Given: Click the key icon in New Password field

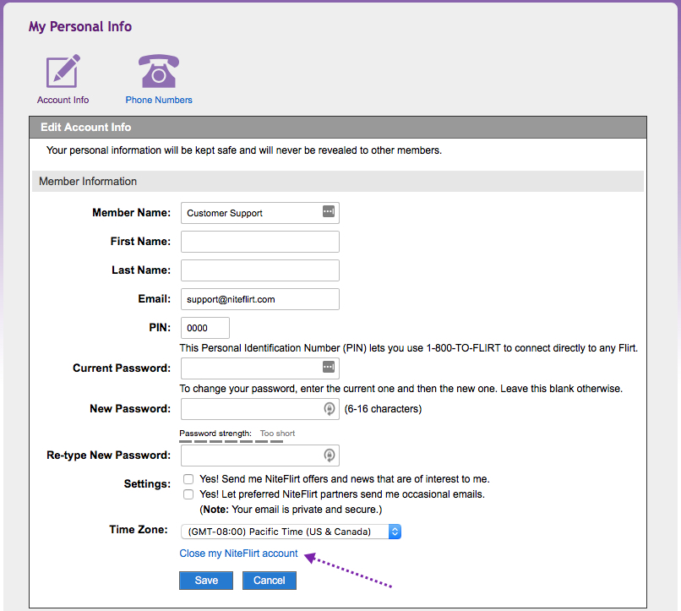Looking at the screenshot, I should [330, 409].
